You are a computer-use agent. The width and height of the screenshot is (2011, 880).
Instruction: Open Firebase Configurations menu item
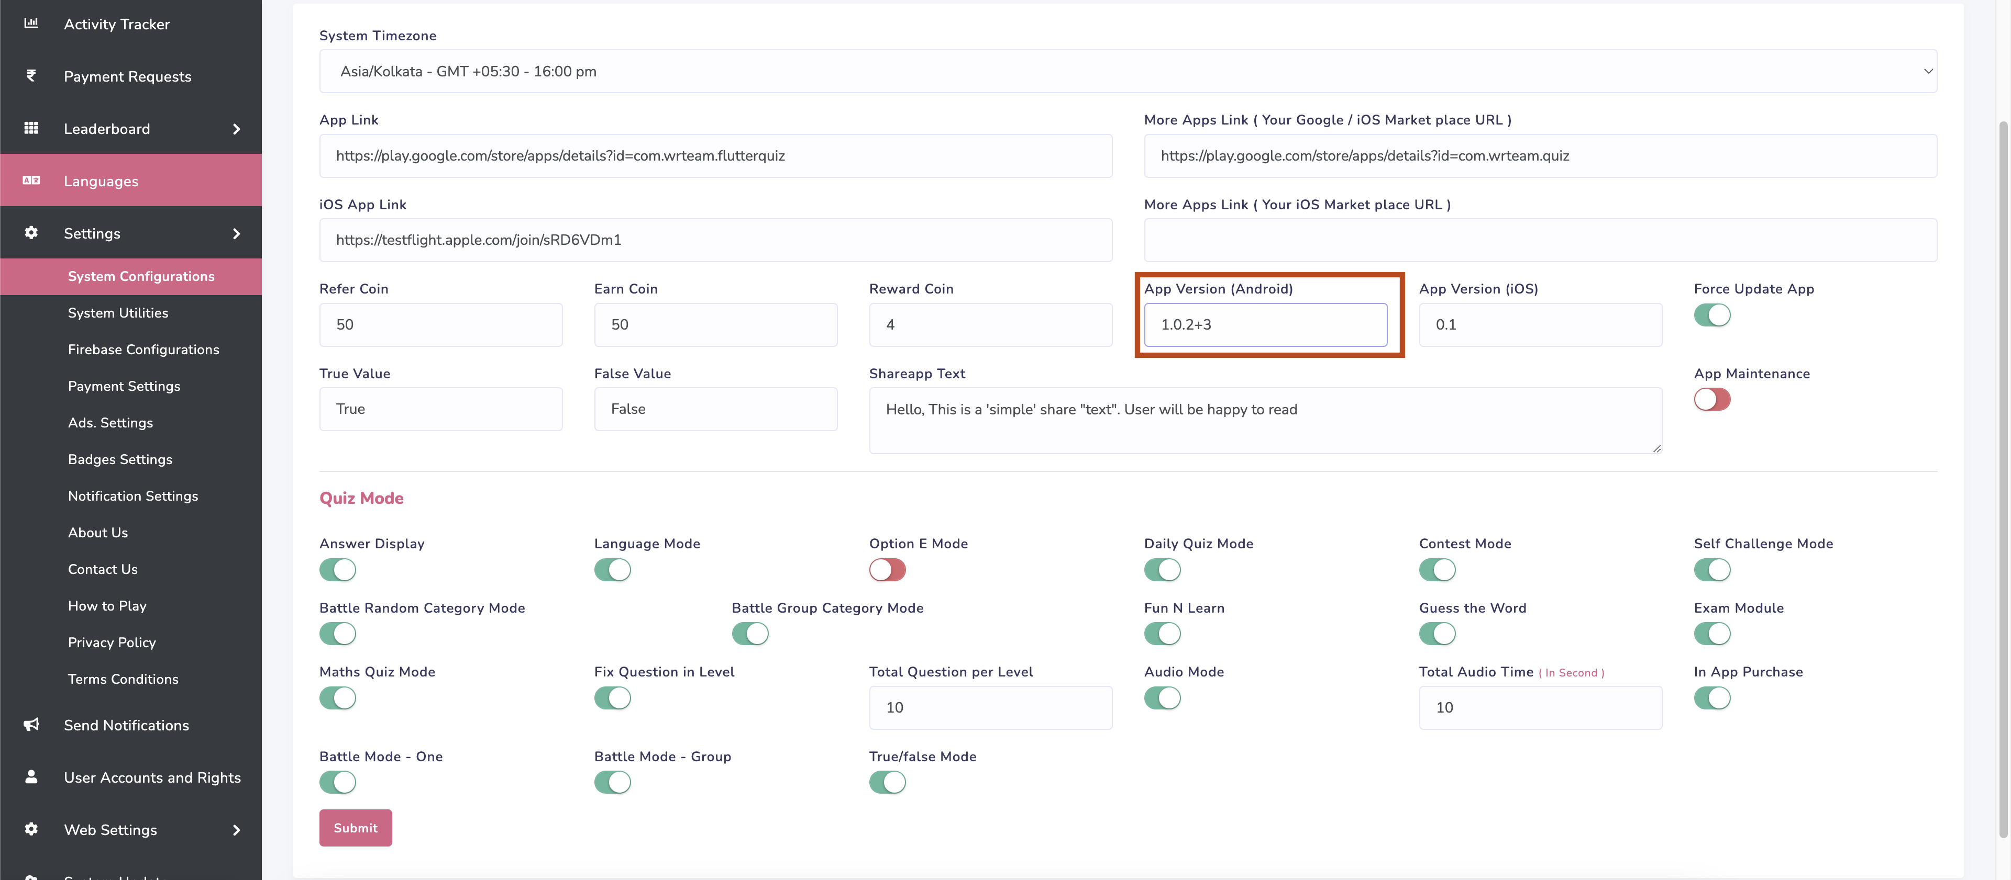click(143, 349)
